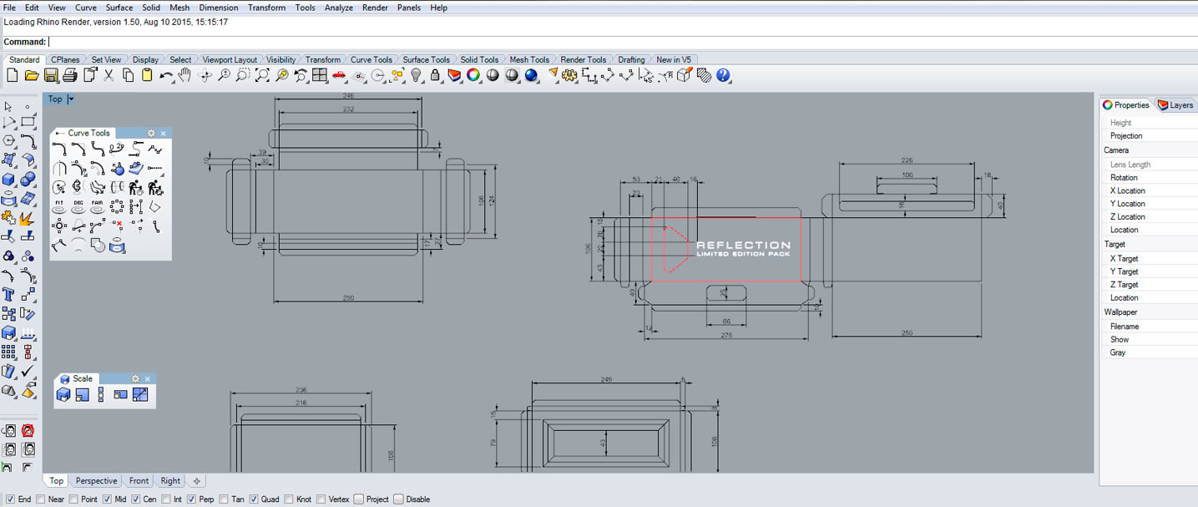Enable the Near object snap checkbox
Image resolution: width=1198 pixels, height=507 pixels.
pos(41,499)
